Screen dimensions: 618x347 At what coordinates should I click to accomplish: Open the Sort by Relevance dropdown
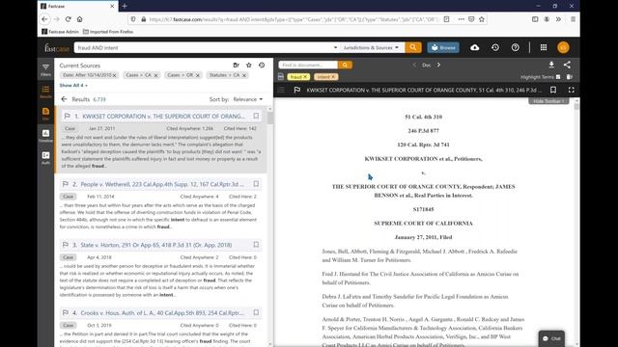tap(248, 99)
